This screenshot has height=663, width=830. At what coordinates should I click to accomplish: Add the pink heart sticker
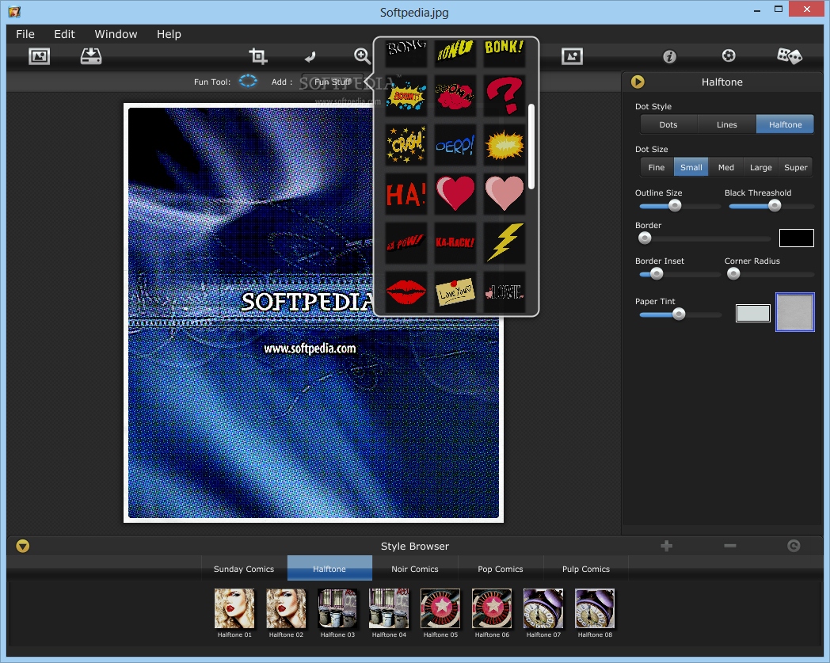tap(504, 194)
